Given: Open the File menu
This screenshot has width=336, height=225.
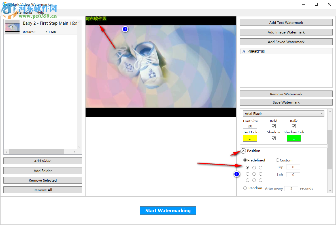Looking at the screenshot, I should 6,12.
